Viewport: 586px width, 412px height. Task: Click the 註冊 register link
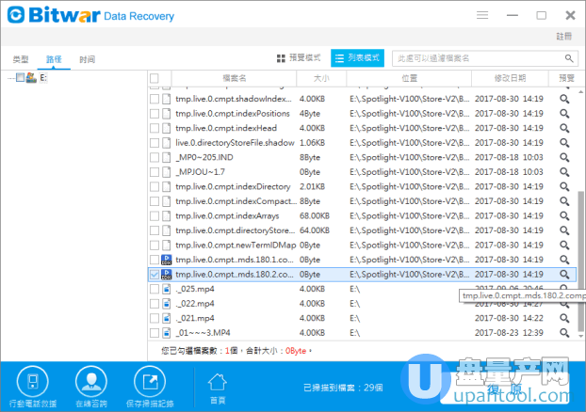(562, 36)
